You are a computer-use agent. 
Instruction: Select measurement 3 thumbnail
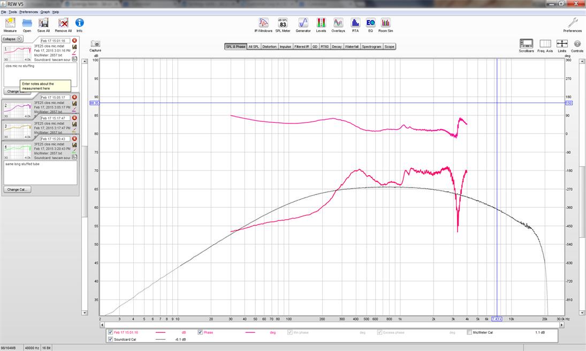18,131
